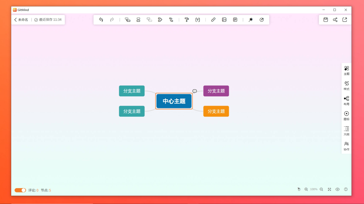Insert an image using the image icon
364x204 pixels.
pos(224,20)
